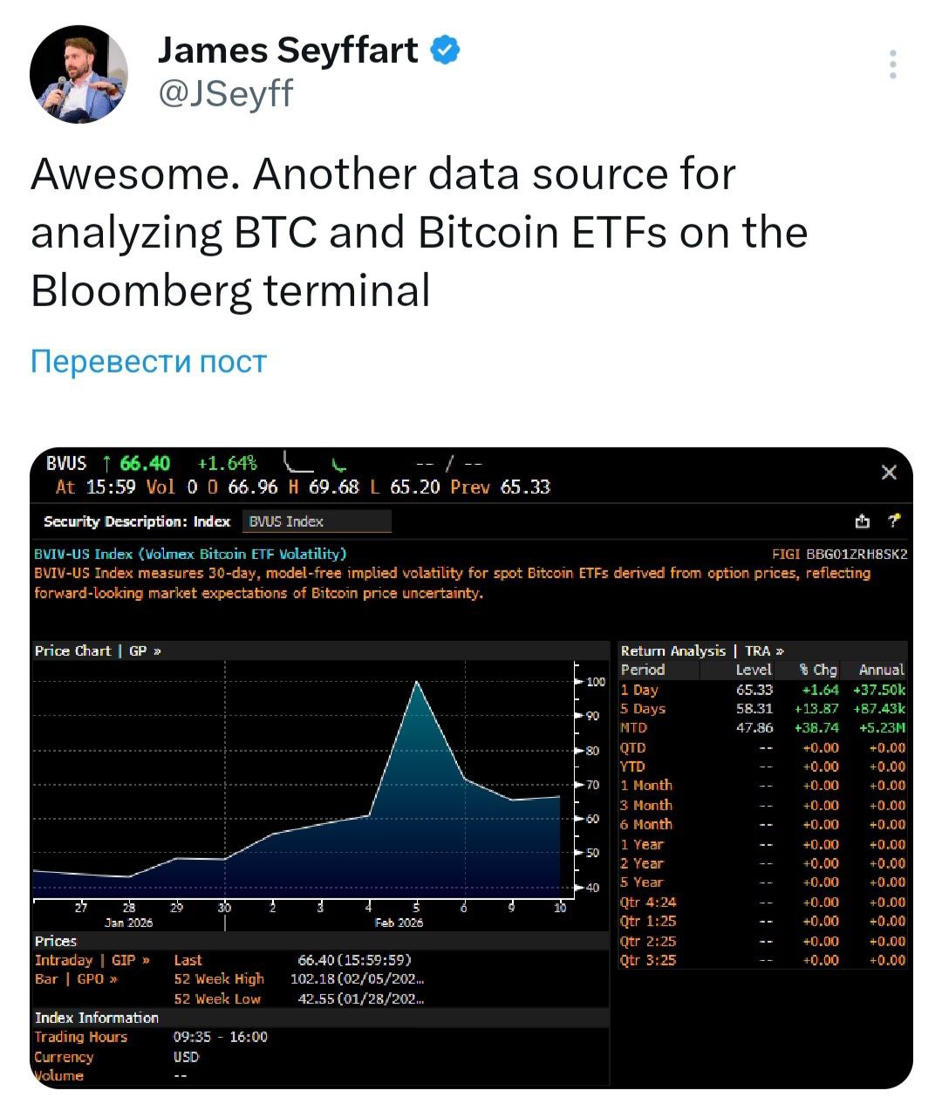Viewport: 942px width, 1111px height.
Task: Open the @JSeyff handle link
Action: (225, 92)
